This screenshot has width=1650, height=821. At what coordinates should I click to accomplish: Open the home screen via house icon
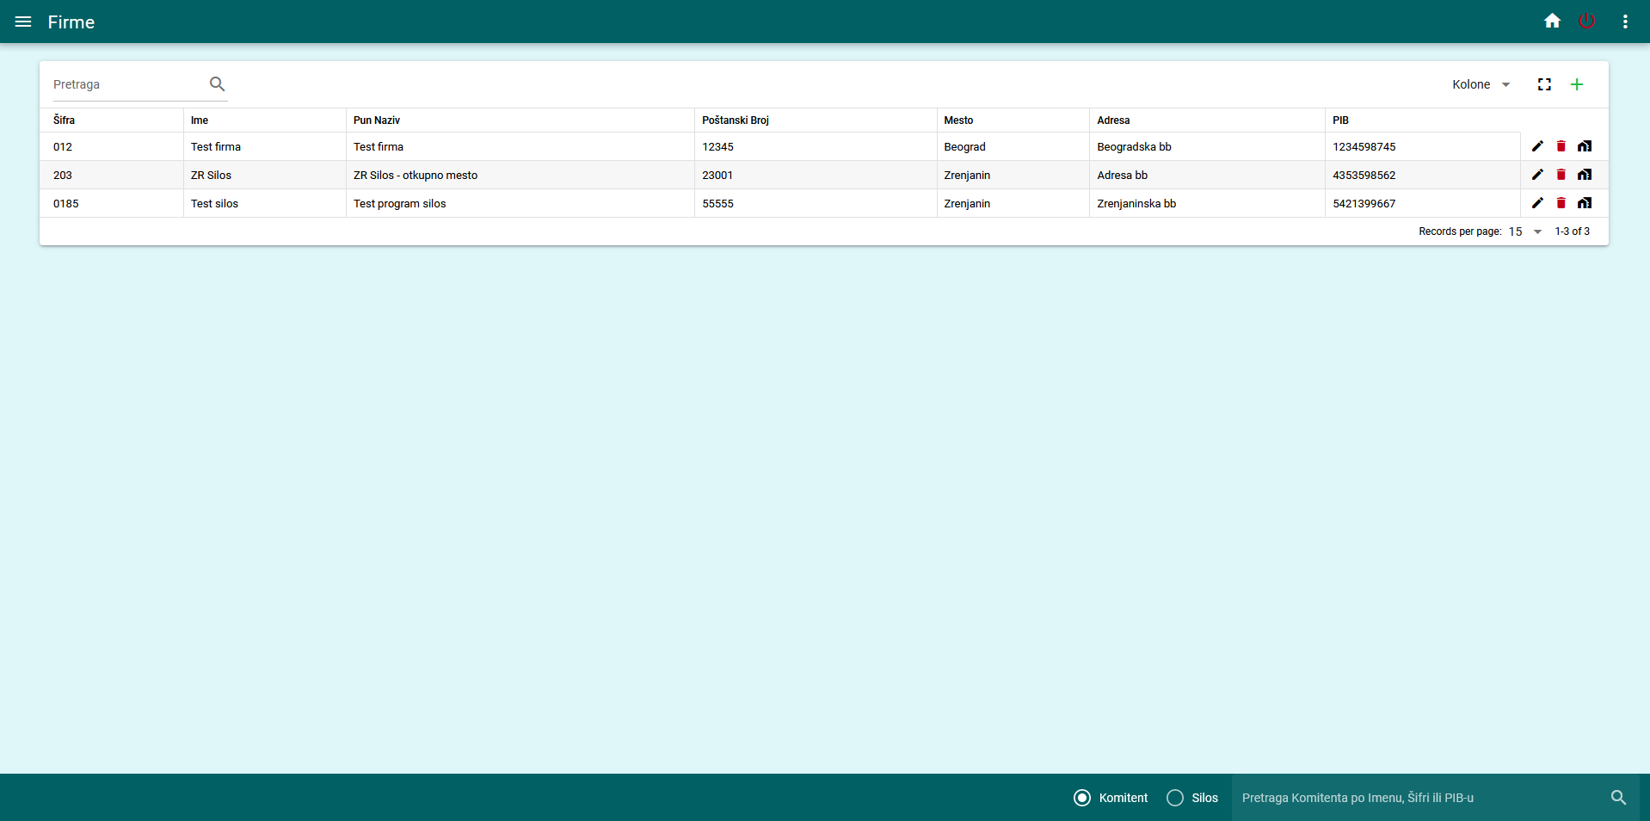click(1552, 21)
